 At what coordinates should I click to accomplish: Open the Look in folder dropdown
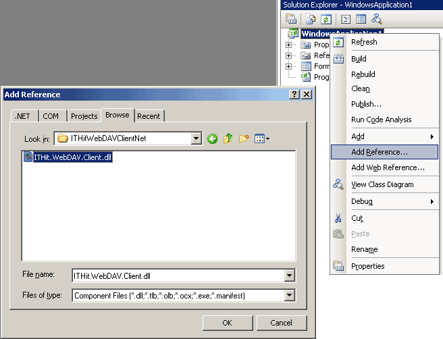tap(196, 138)
